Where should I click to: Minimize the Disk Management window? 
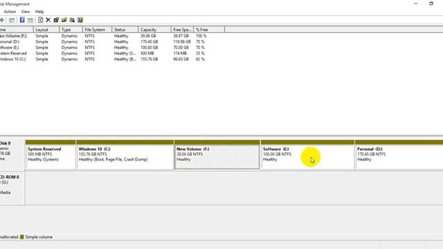415,3
